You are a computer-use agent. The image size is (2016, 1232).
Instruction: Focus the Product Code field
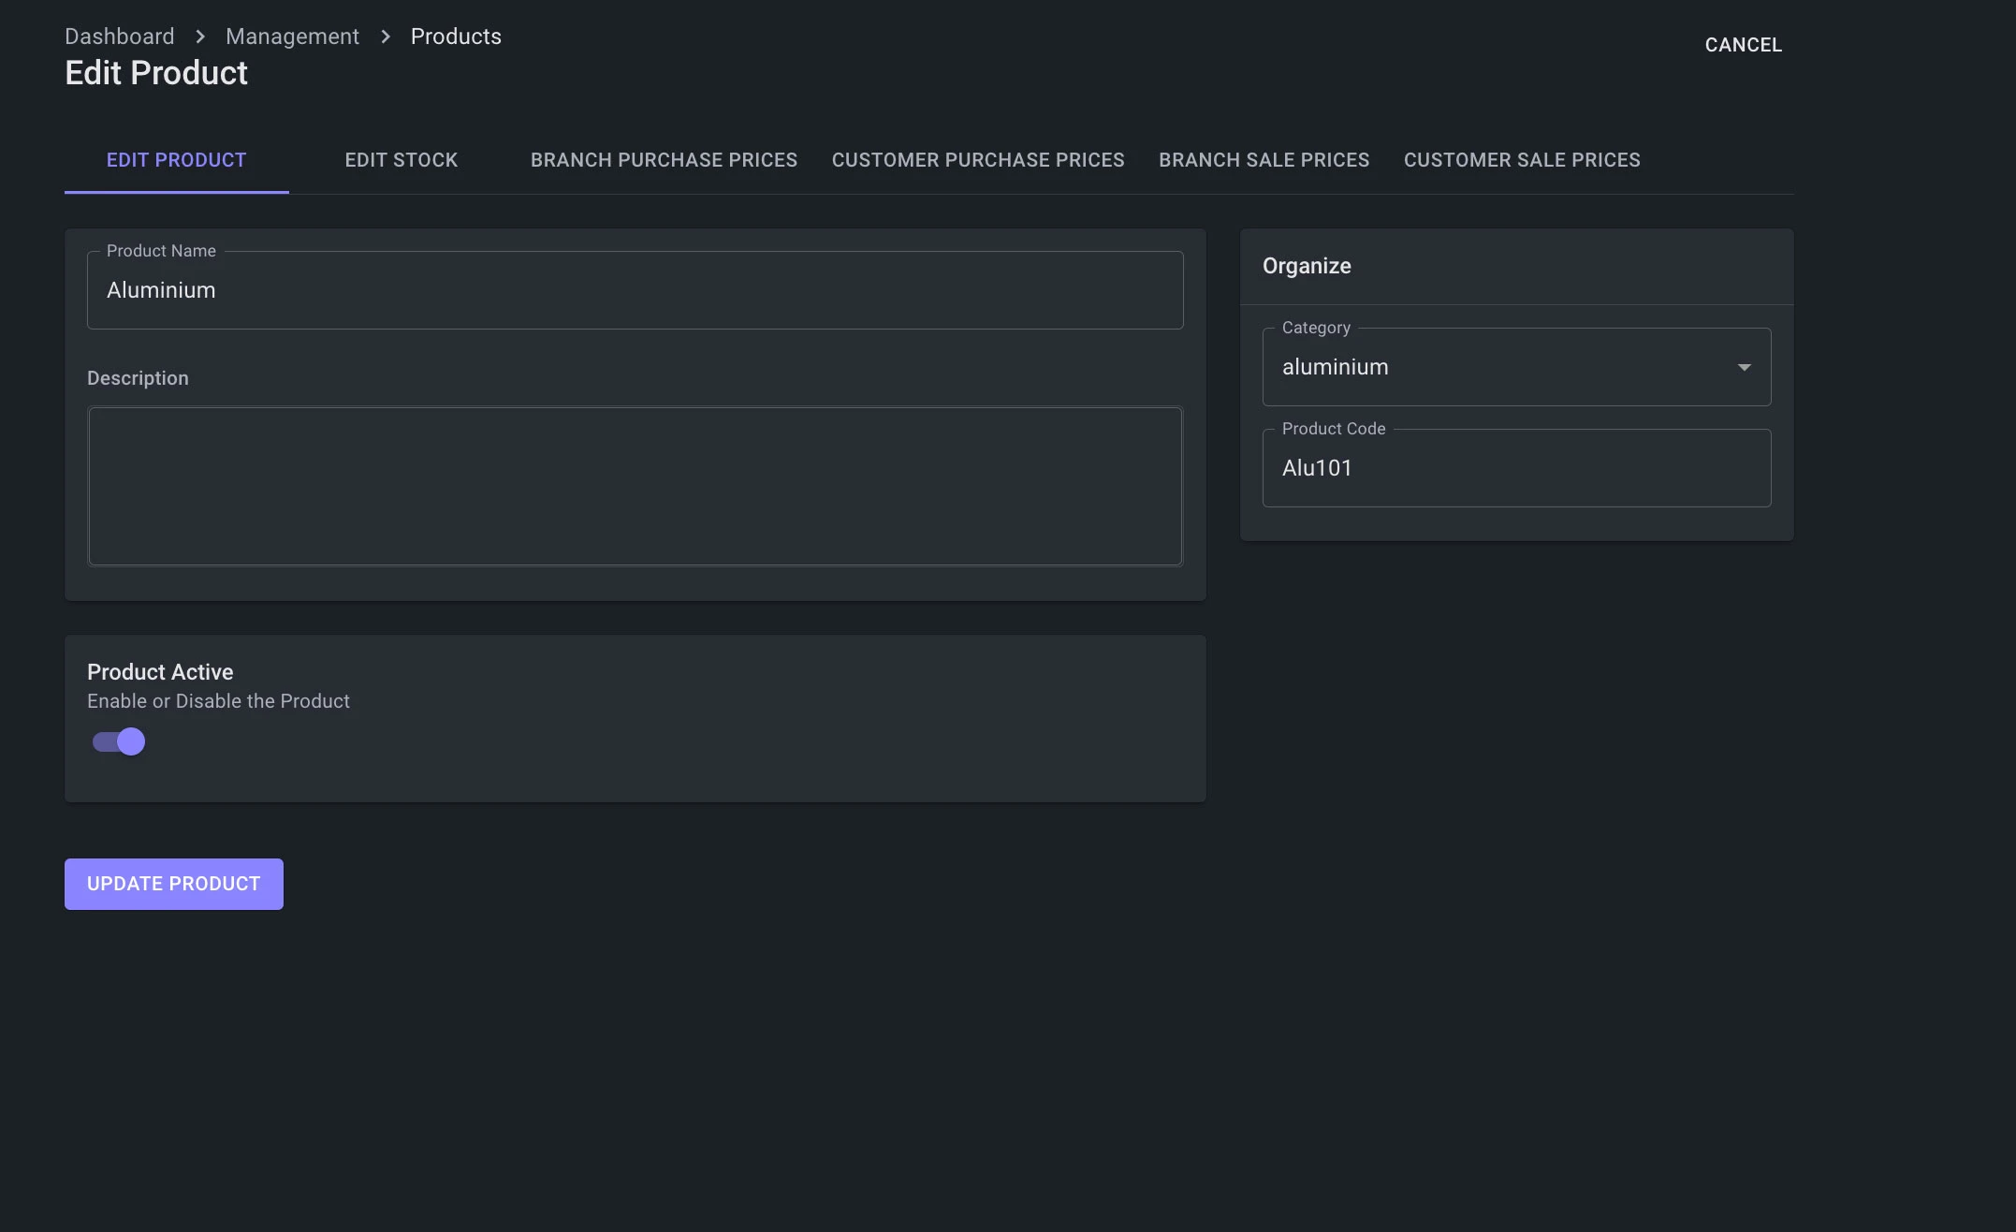1515,468
